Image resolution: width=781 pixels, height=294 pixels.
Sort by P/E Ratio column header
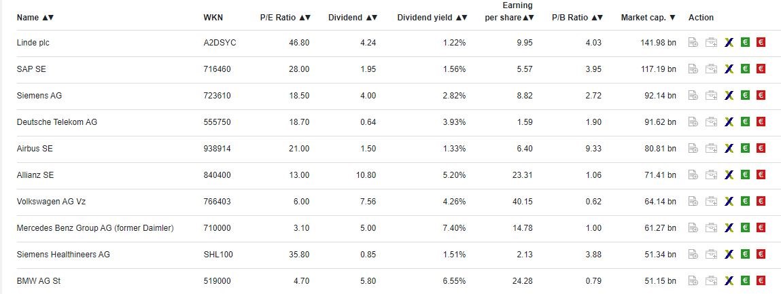click(x=285, y=18)
